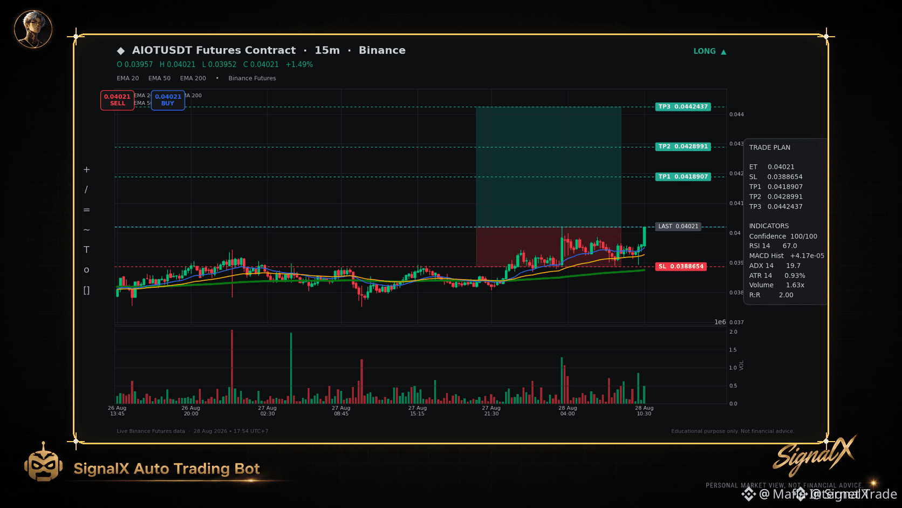This screenshot has height=508, width=902.
Task: Select the crosshair plus tool
Action: pyautogui.click(x=86, y=170)
